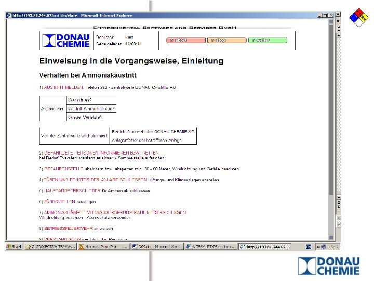Click the browser page vertical scrollbar thumb
This screenshot has height=281, width=374.
331,110
